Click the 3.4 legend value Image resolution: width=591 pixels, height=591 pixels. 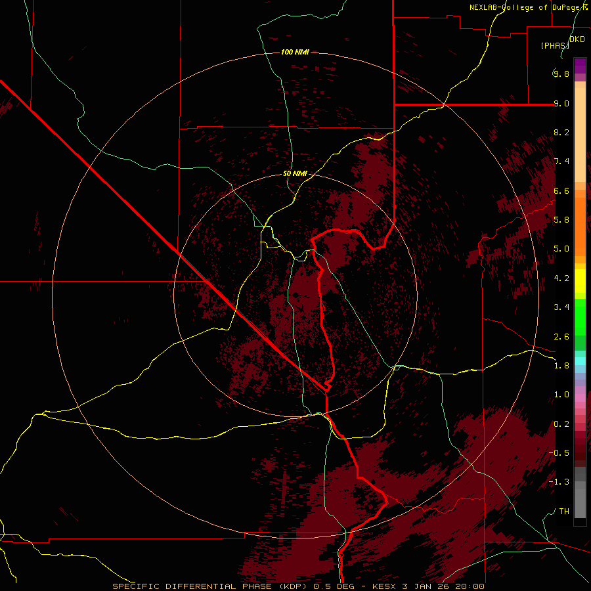point(561,307)
